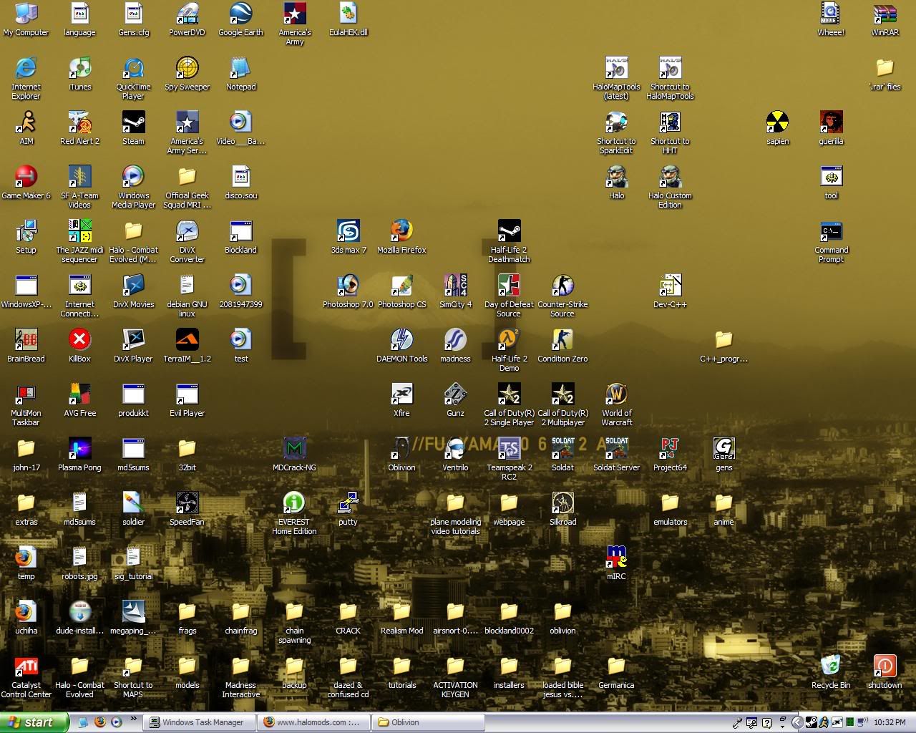This screenshot has width=916, height=733.
Task: Click Firefox icon in Quick Launch bar
Action: pyautogui.click(x=99, y=722)
